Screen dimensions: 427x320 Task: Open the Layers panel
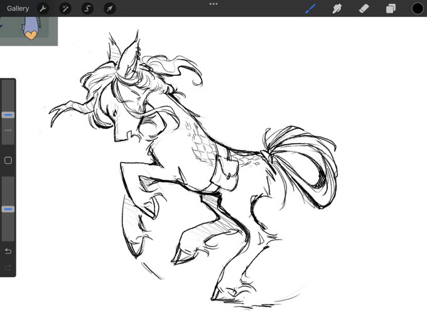pos(391,8)
